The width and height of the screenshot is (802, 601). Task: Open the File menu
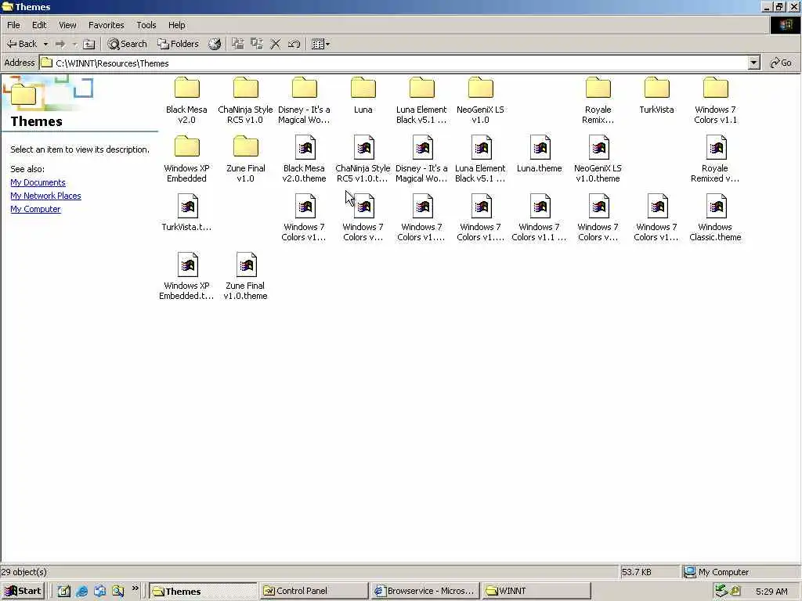click(13, 25)
